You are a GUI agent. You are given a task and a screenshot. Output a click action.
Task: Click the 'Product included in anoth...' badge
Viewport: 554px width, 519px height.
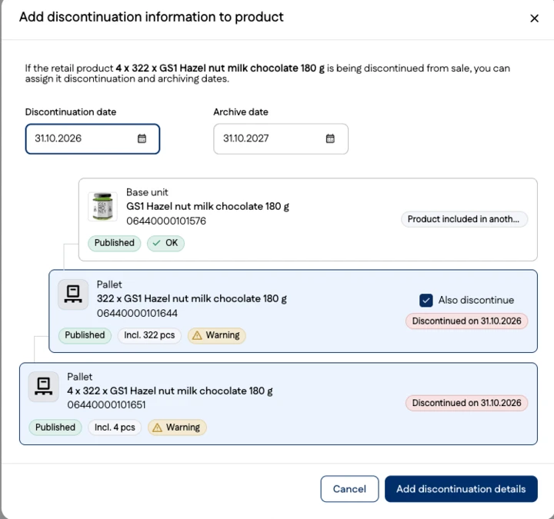pyautogui.click(x=464, y=219)
